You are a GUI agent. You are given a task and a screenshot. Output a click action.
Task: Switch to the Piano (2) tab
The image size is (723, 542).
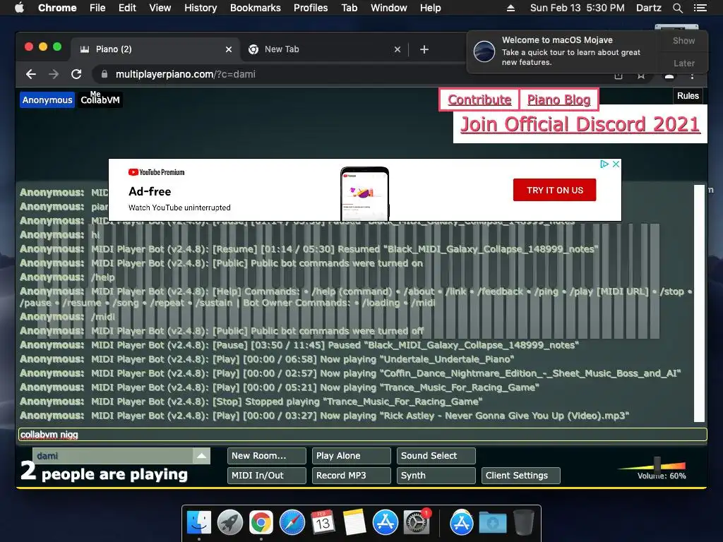(155, 49)
